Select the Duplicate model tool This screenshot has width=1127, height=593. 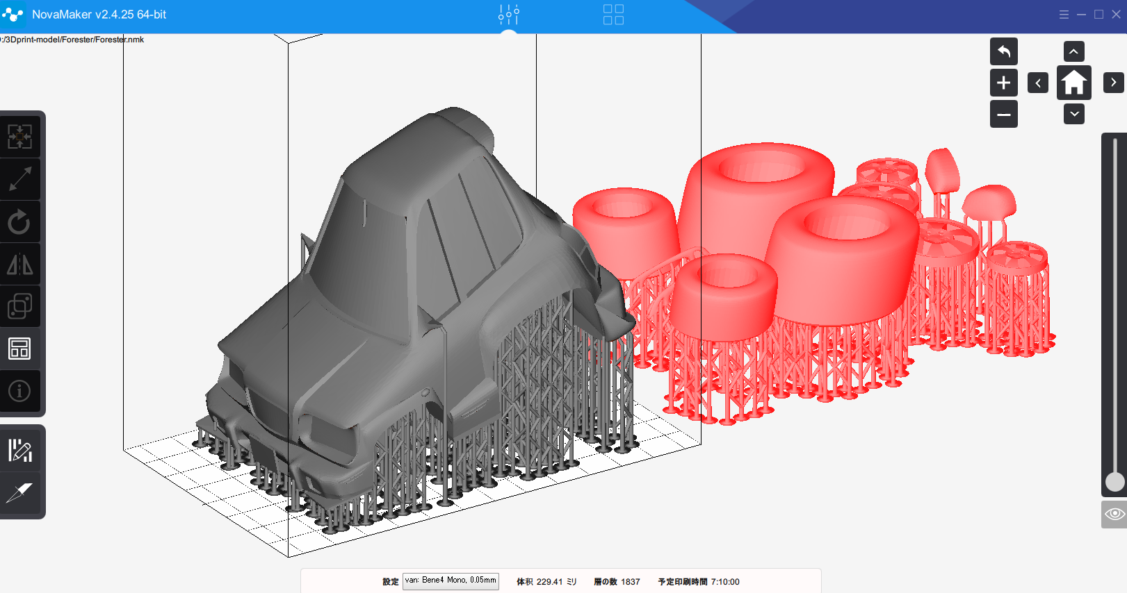click(19, 306)
